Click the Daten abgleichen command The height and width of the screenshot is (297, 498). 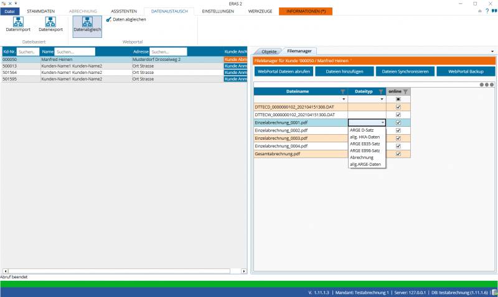coord(126,20)
